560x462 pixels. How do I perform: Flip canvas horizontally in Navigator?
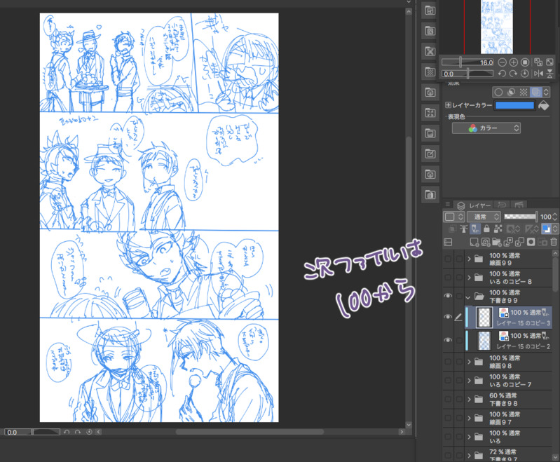[x=538, y=74]
